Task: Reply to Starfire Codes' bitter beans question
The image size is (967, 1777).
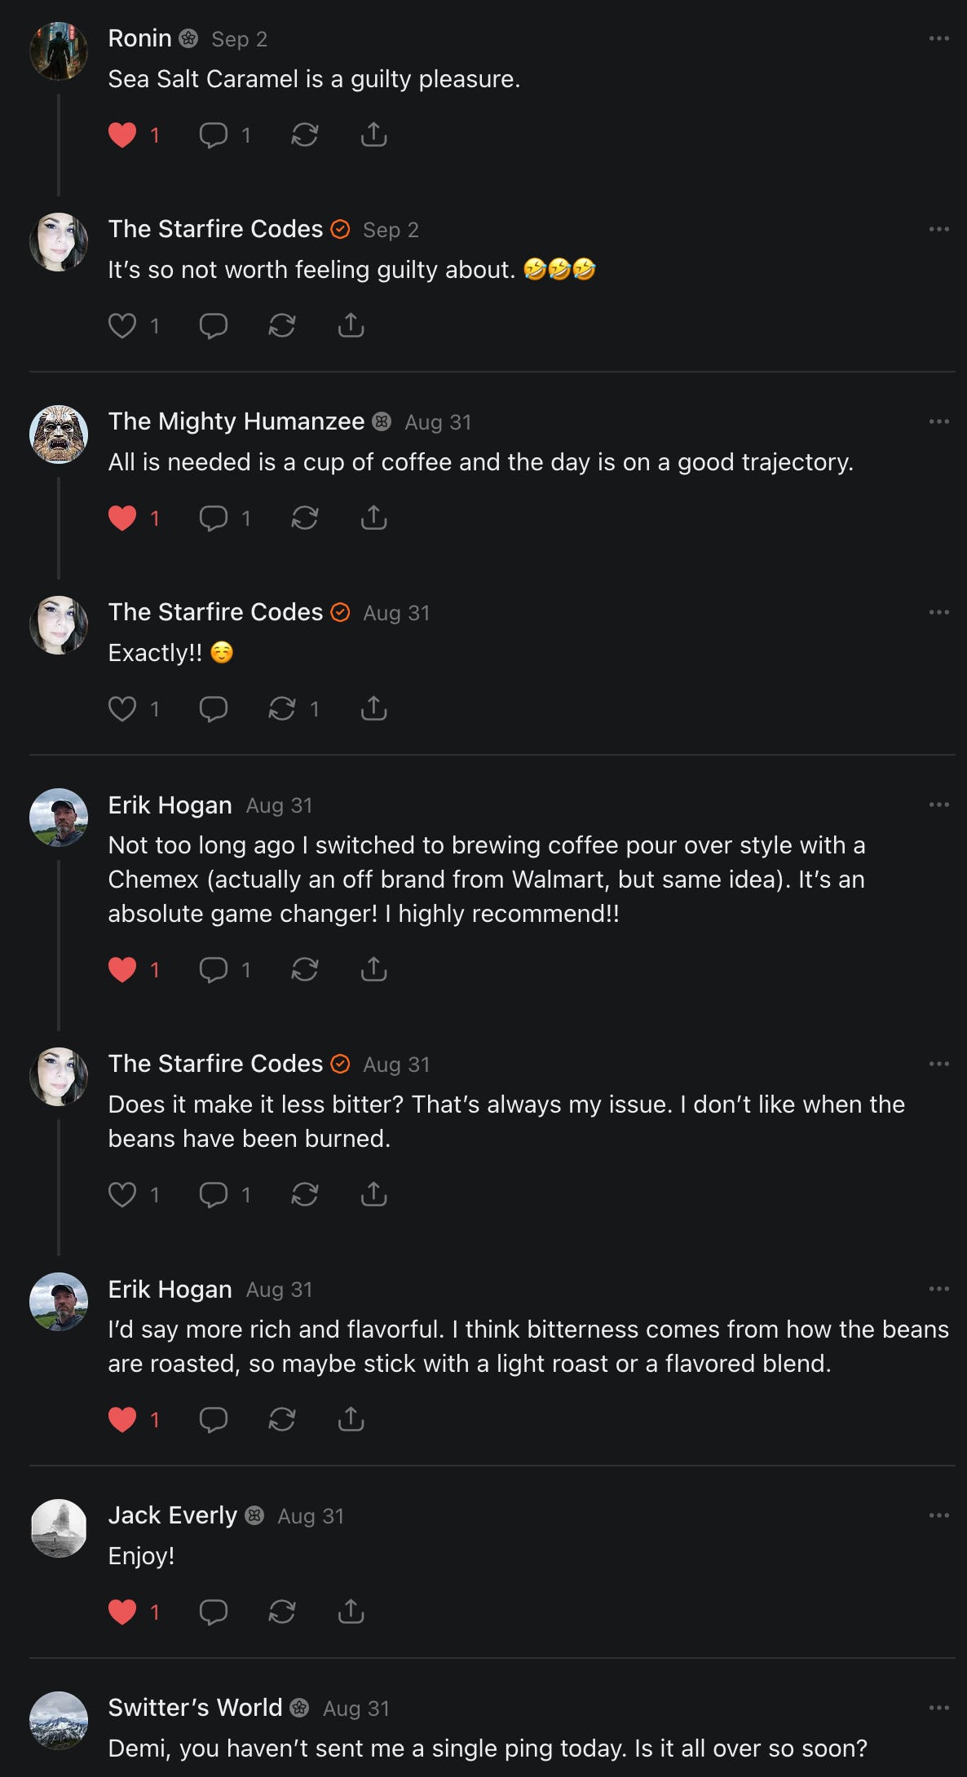Action: click(x=214, y=1194)
